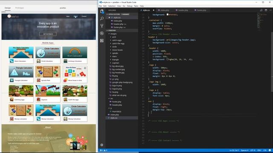Viewport: 273px width, 153px height.
Task: Open the Search view in the activity bar
Action: (x=102, y=19)
